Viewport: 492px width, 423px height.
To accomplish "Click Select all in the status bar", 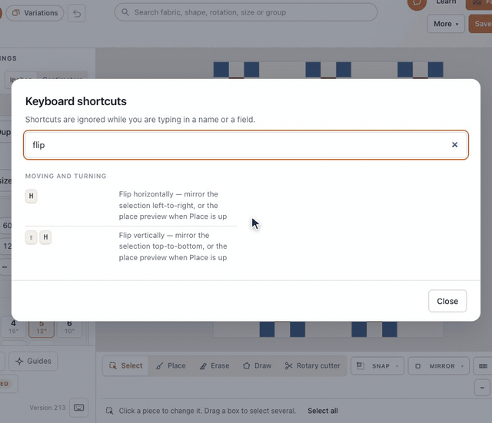I will tap(323, 411).
